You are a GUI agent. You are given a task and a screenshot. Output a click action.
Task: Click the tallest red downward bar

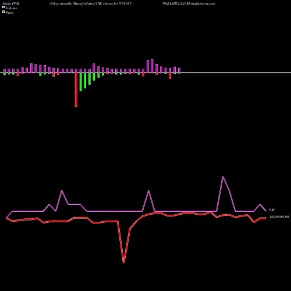[x=76, y=90]
